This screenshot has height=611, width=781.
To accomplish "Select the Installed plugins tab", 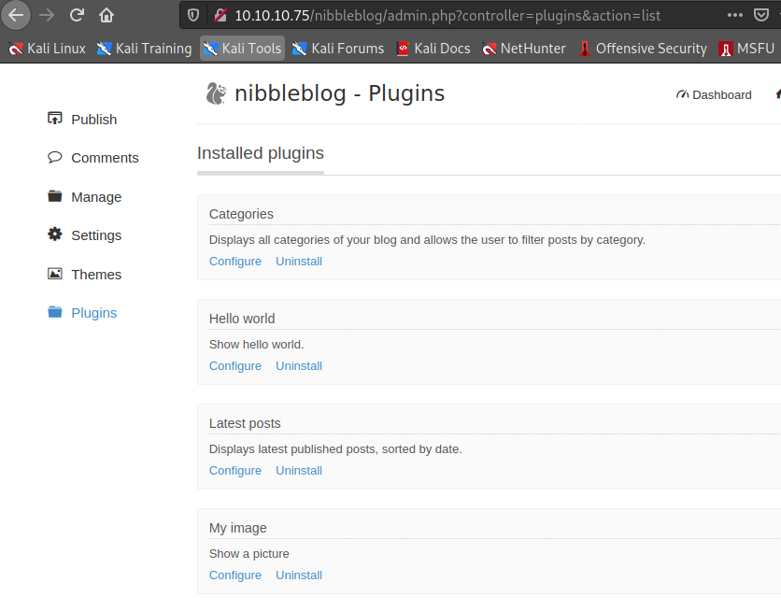I will point(261,153).
